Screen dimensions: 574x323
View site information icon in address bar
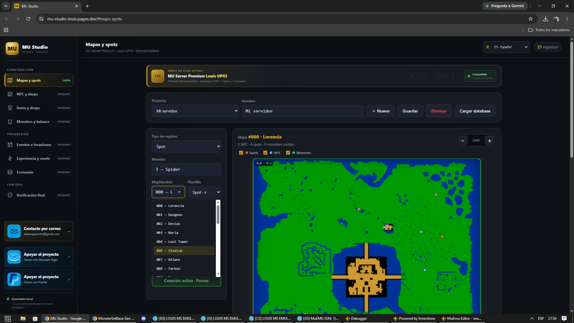[41, 19]
